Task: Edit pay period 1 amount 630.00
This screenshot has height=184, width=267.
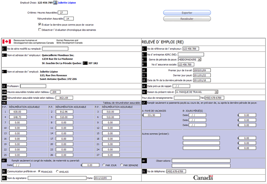Action: tap(18, 112)
